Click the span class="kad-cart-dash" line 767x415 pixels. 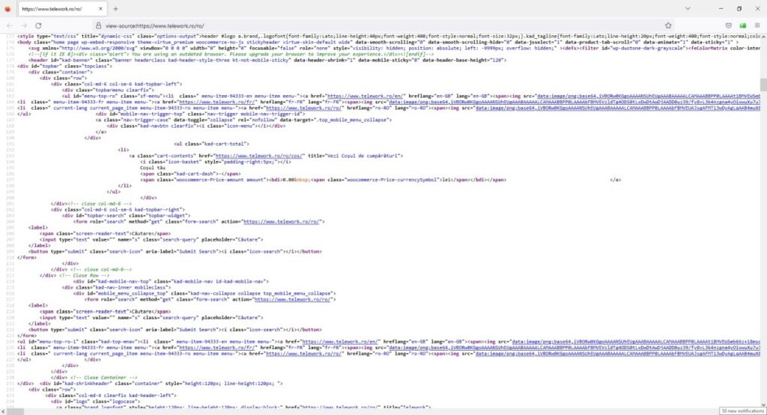(x=190, y=173)
